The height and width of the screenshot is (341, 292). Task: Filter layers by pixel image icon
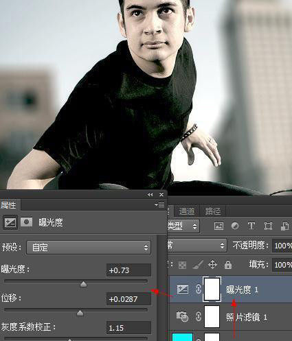(218, 226)
